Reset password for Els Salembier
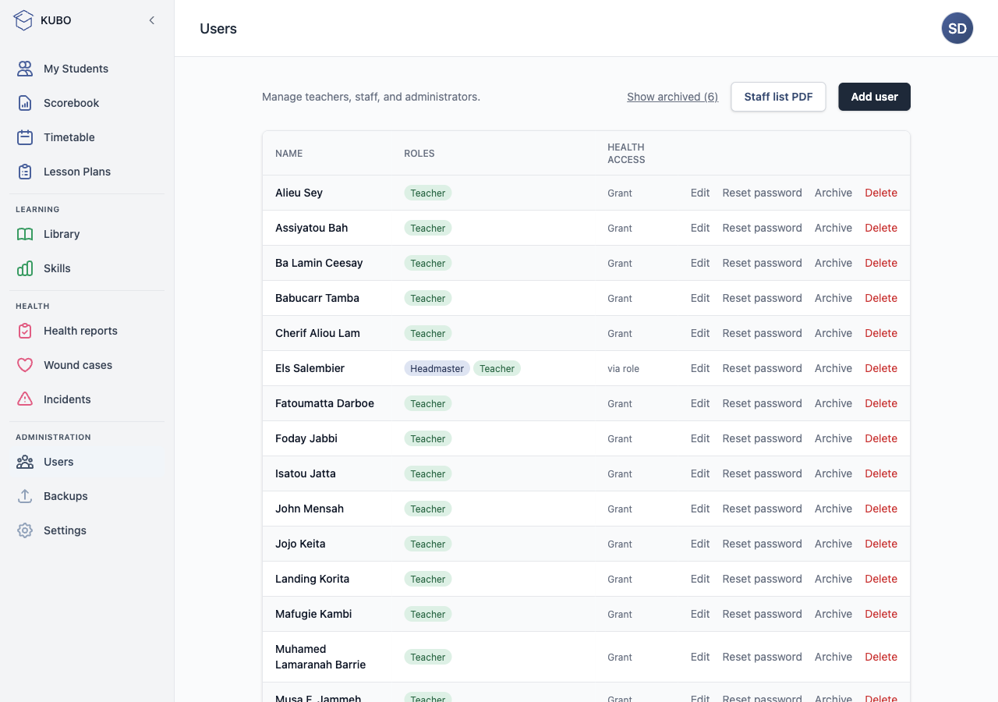Viewport: 998px width, 702px height. (x=762, y=368)
